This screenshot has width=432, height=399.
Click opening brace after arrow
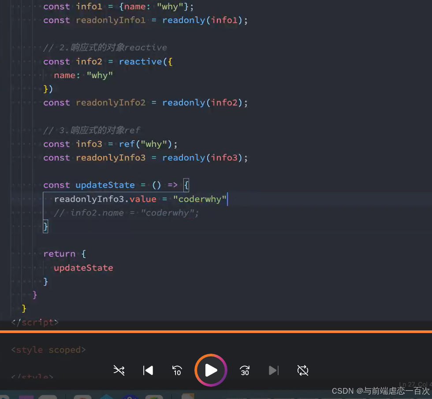pos(186,185)
